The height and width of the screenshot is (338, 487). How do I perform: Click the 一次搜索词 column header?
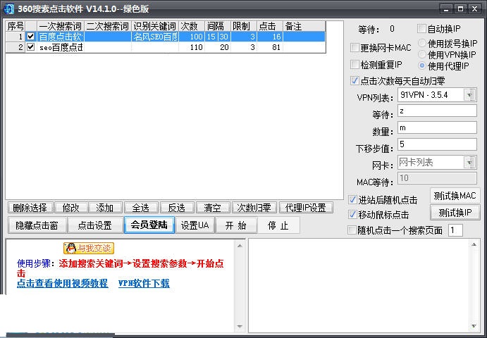60,26
